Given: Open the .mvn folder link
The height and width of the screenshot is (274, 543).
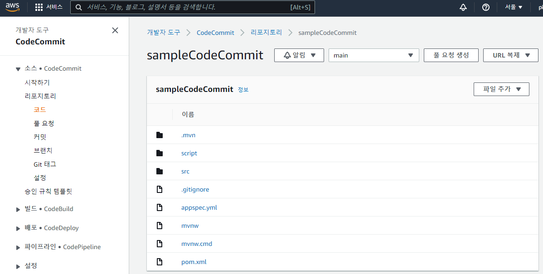Looking at the screenshot, I should pos(189,135).
